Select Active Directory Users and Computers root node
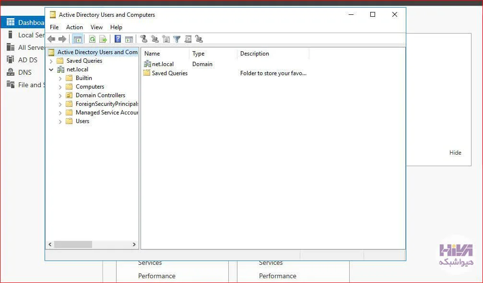The width and height of the screenshot is (483, 283). [x=97, y=52]
